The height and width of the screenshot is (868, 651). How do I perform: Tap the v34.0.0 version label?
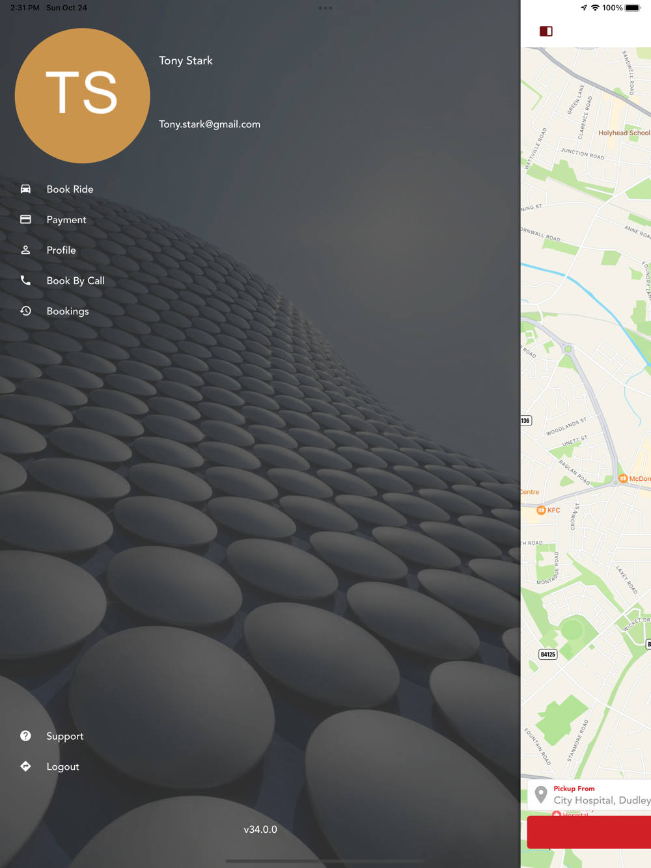[260, 830]
